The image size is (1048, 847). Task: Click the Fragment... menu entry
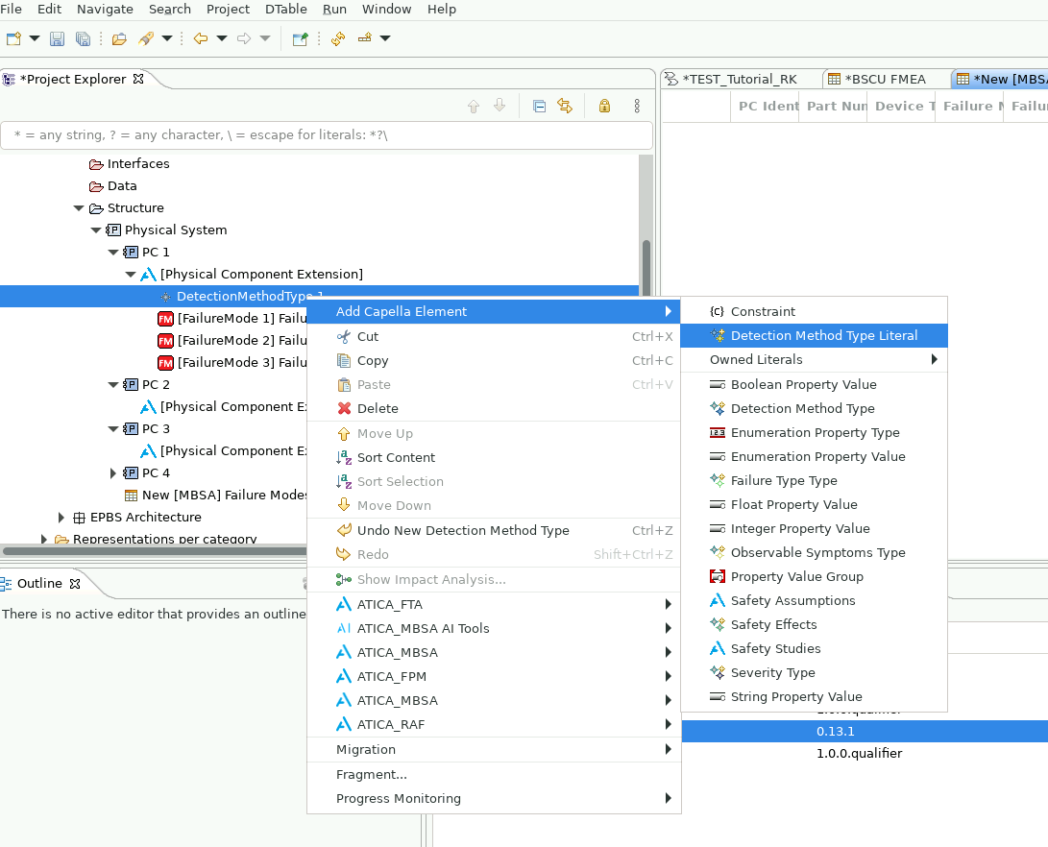point(493,775)
